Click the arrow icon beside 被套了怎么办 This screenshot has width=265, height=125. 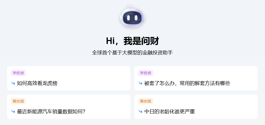click(140, 83)
